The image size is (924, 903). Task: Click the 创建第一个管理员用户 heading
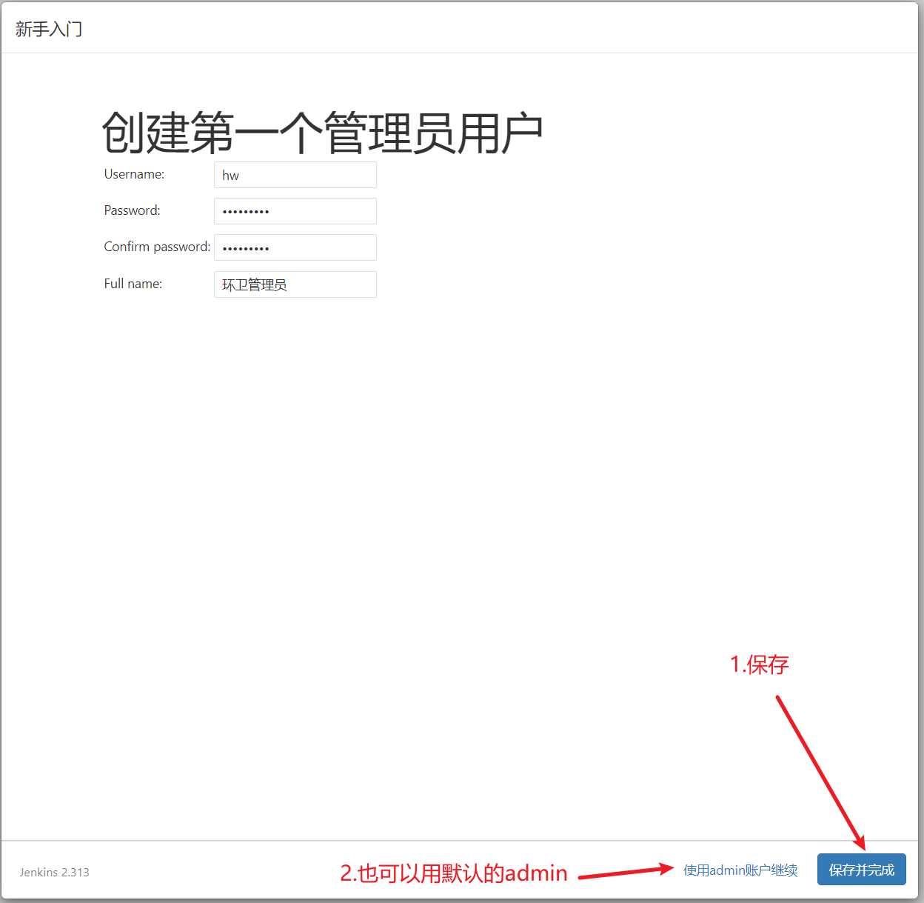point(323,133)
